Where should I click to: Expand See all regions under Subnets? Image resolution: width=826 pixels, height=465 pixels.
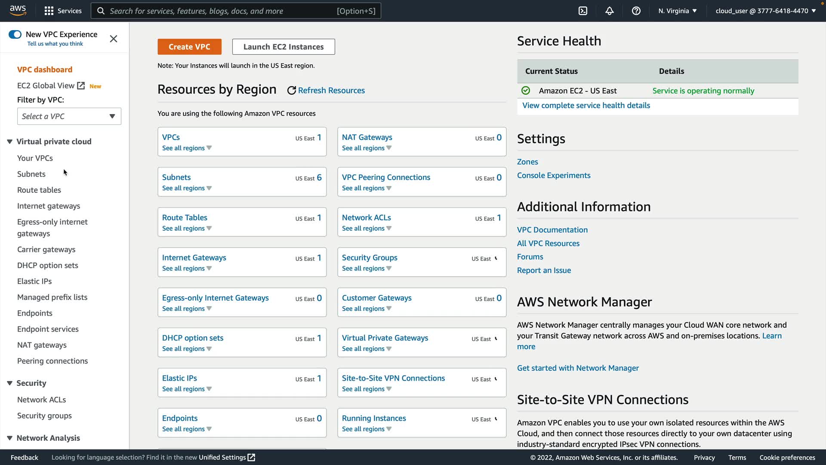coord(187,188)
